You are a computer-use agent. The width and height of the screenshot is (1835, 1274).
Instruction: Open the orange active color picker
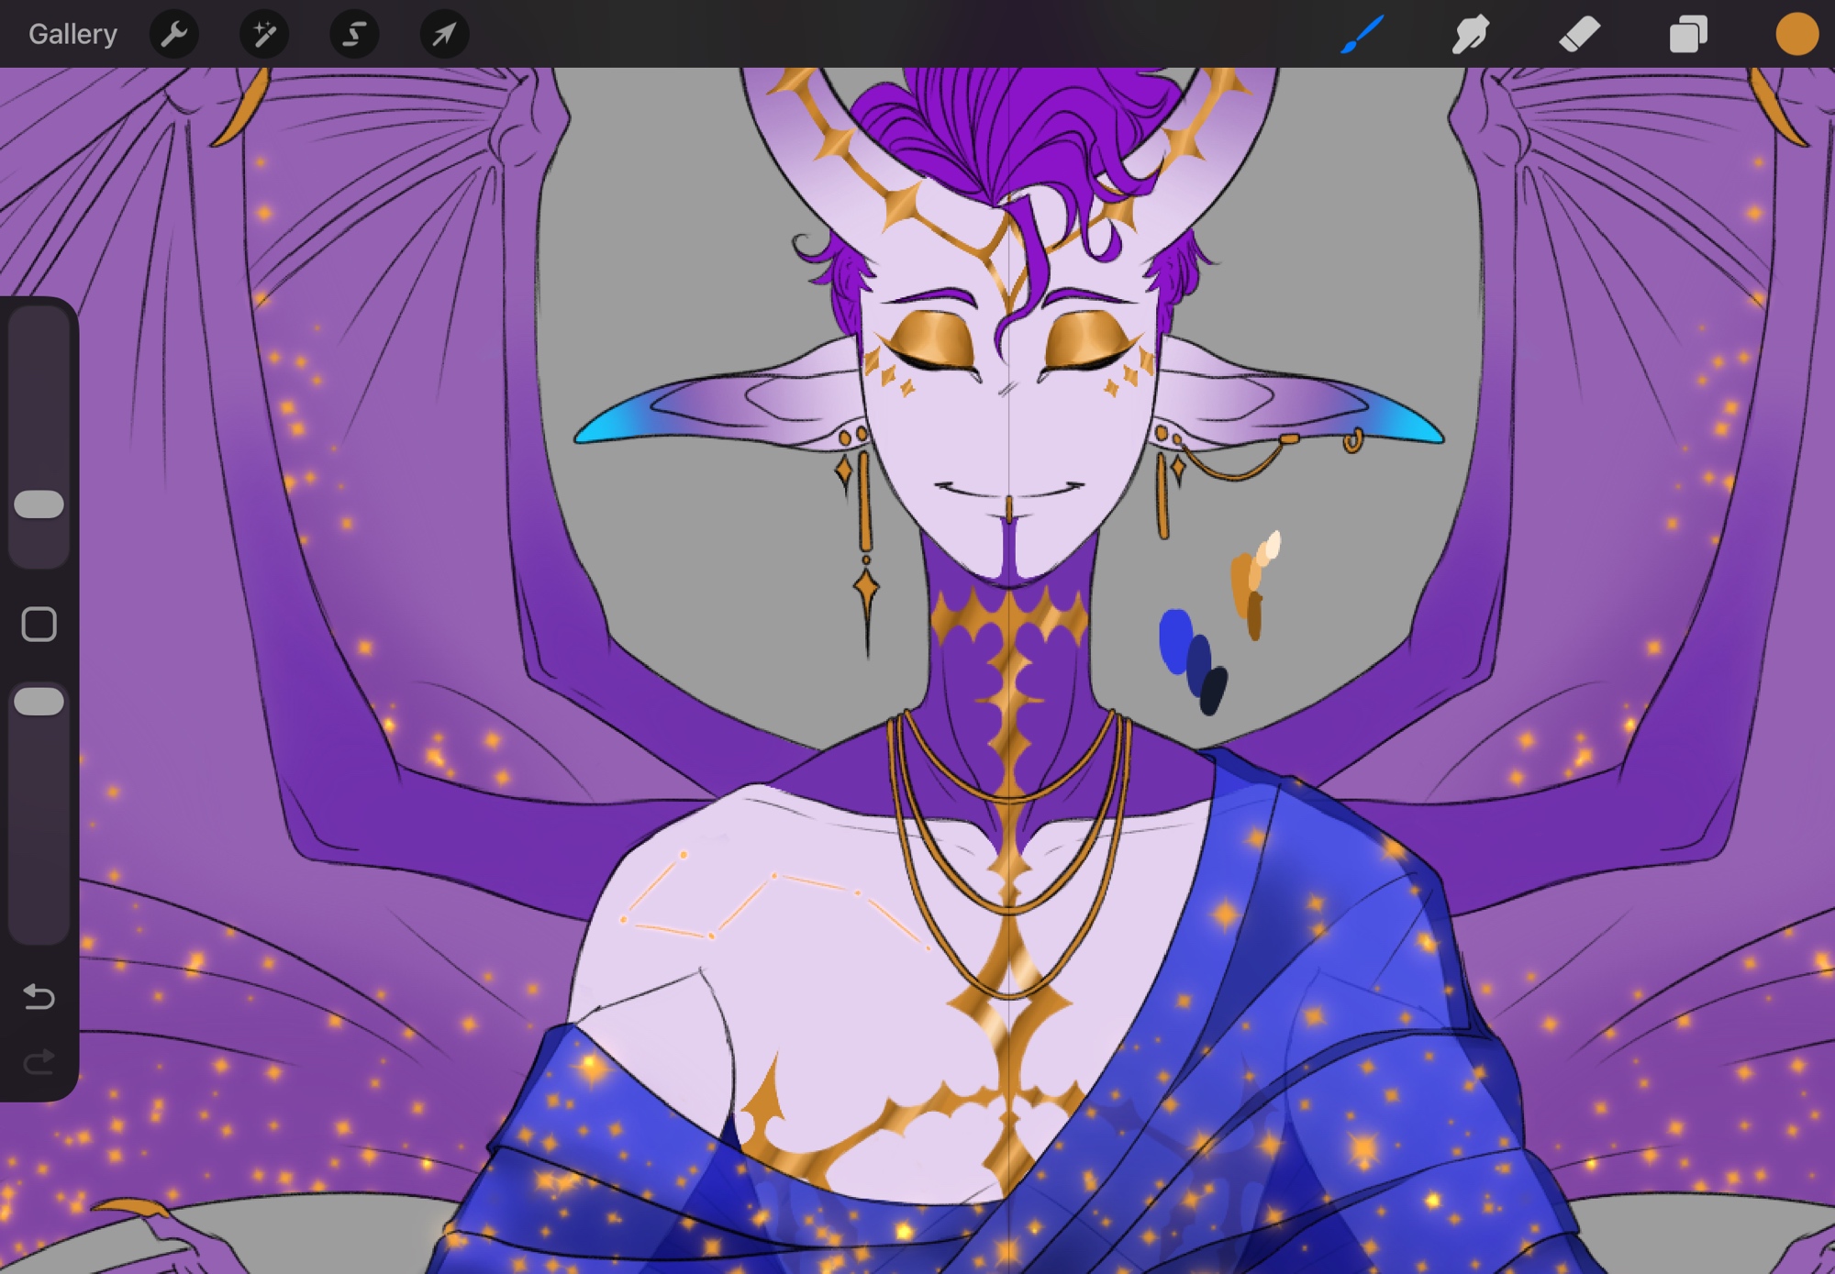click(1796, 34)
